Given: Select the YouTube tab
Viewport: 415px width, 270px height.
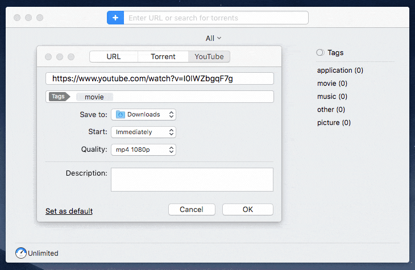Looking at the screenshot, I should coord(209,57).
